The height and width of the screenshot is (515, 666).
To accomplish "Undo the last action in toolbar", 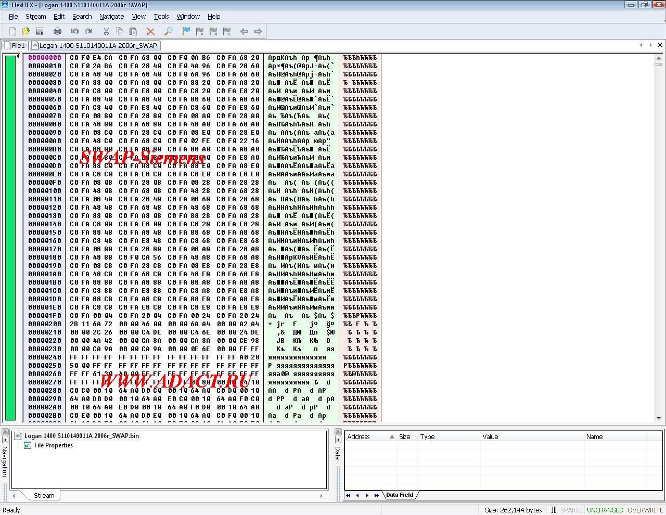I will coord(75,32).
